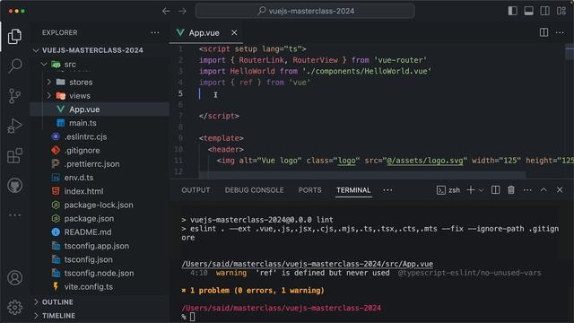Click the editor horizontal scrollbar

(x=362, y=176)
